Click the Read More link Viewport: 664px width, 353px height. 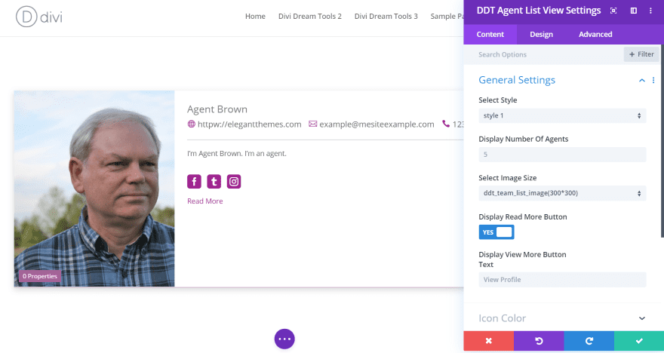(205, 201)
